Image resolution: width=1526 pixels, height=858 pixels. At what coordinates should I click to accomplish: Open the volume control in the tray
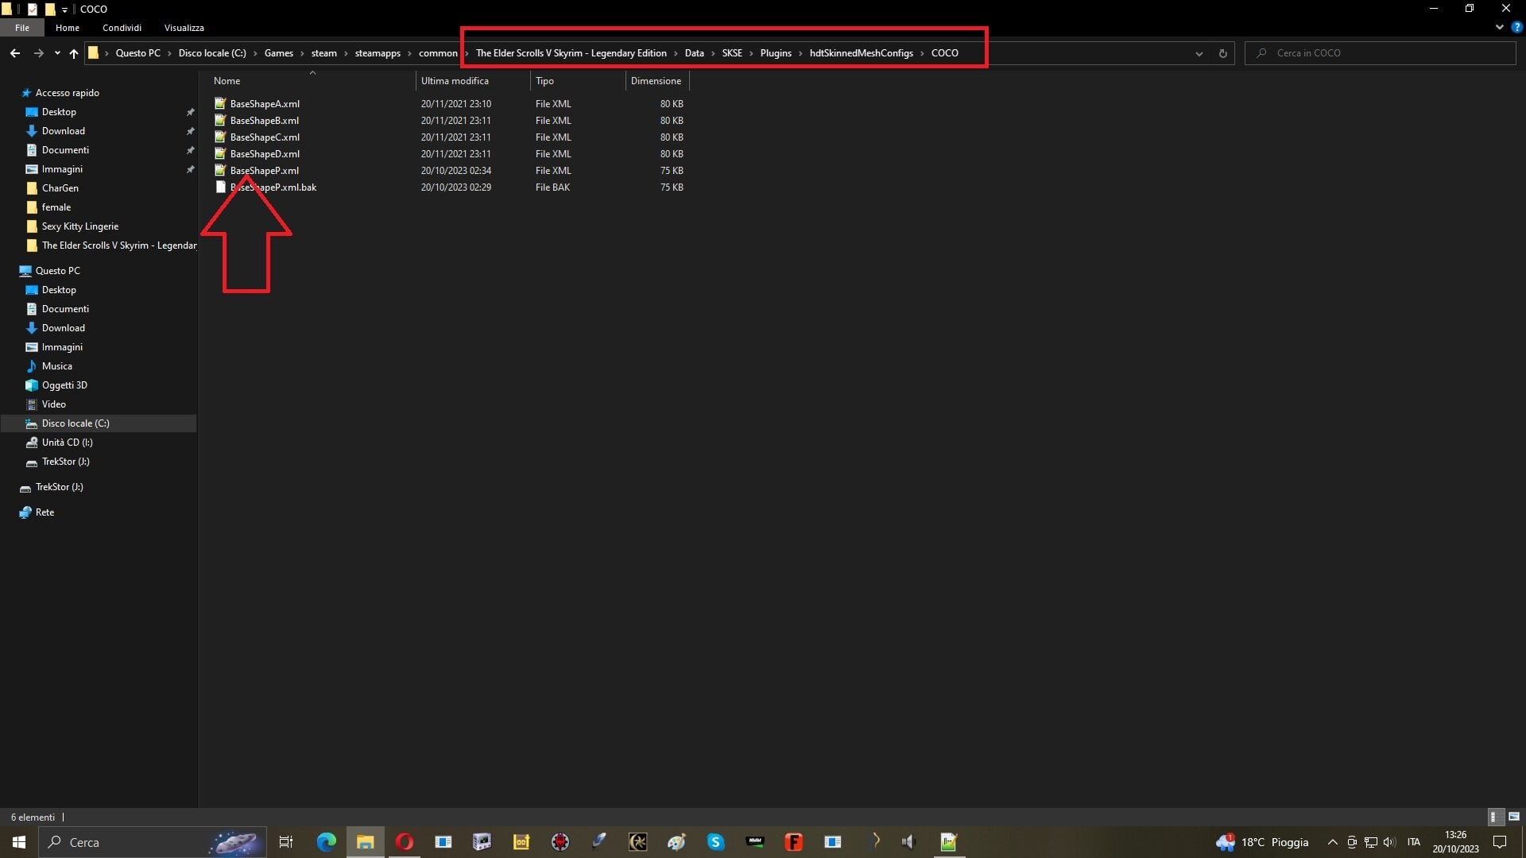point(1389,842)
